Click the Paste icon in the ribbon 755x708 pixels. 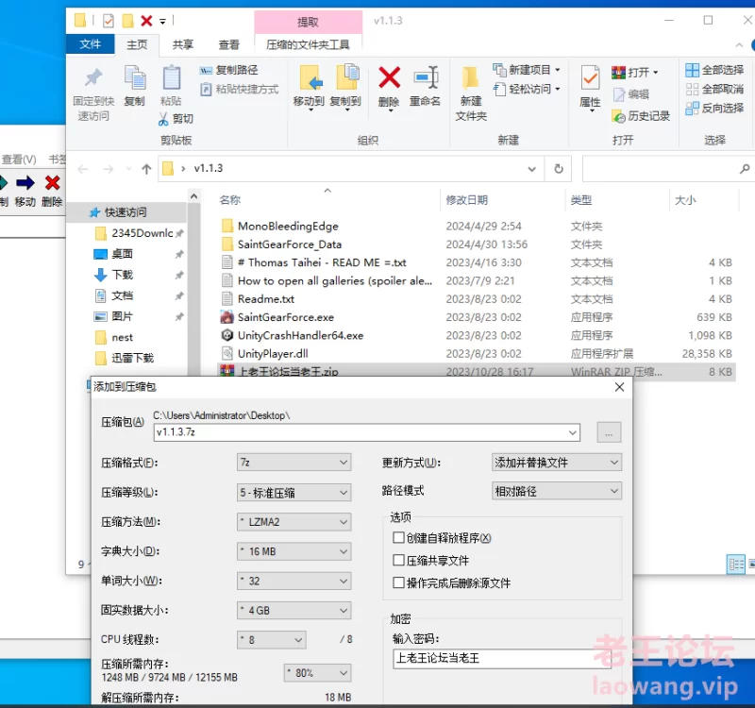click(171, 77)
